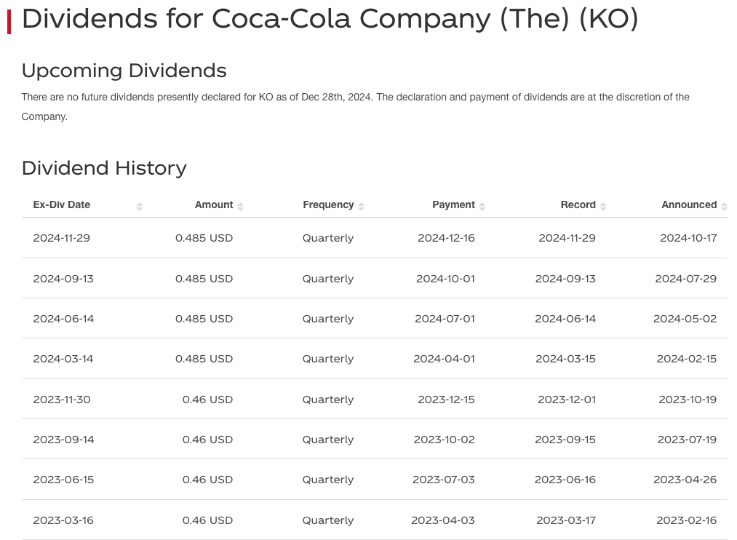This screenshot has width=737, height=540.
Task: Click the 2024-05-02 announced date
Action: pyautogui.click(x=685, y=319)
